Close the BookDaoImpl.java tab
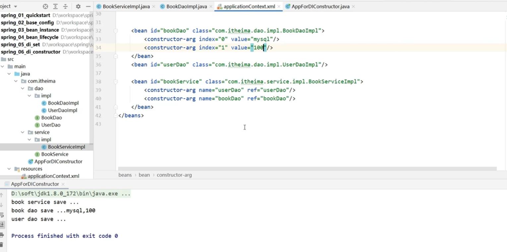The height and width of the screenshot is (252, 507). pyautogui.click(x=211, y=7)
